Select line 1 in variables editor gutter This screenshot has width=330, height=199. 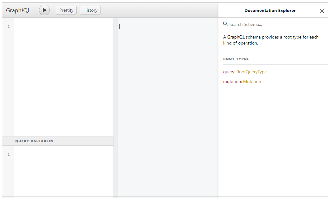[9, 154]
